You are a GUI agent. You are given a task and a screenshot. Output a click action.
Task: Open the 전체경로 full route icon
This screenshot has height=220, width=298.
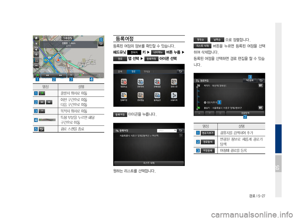pos(157,83)
